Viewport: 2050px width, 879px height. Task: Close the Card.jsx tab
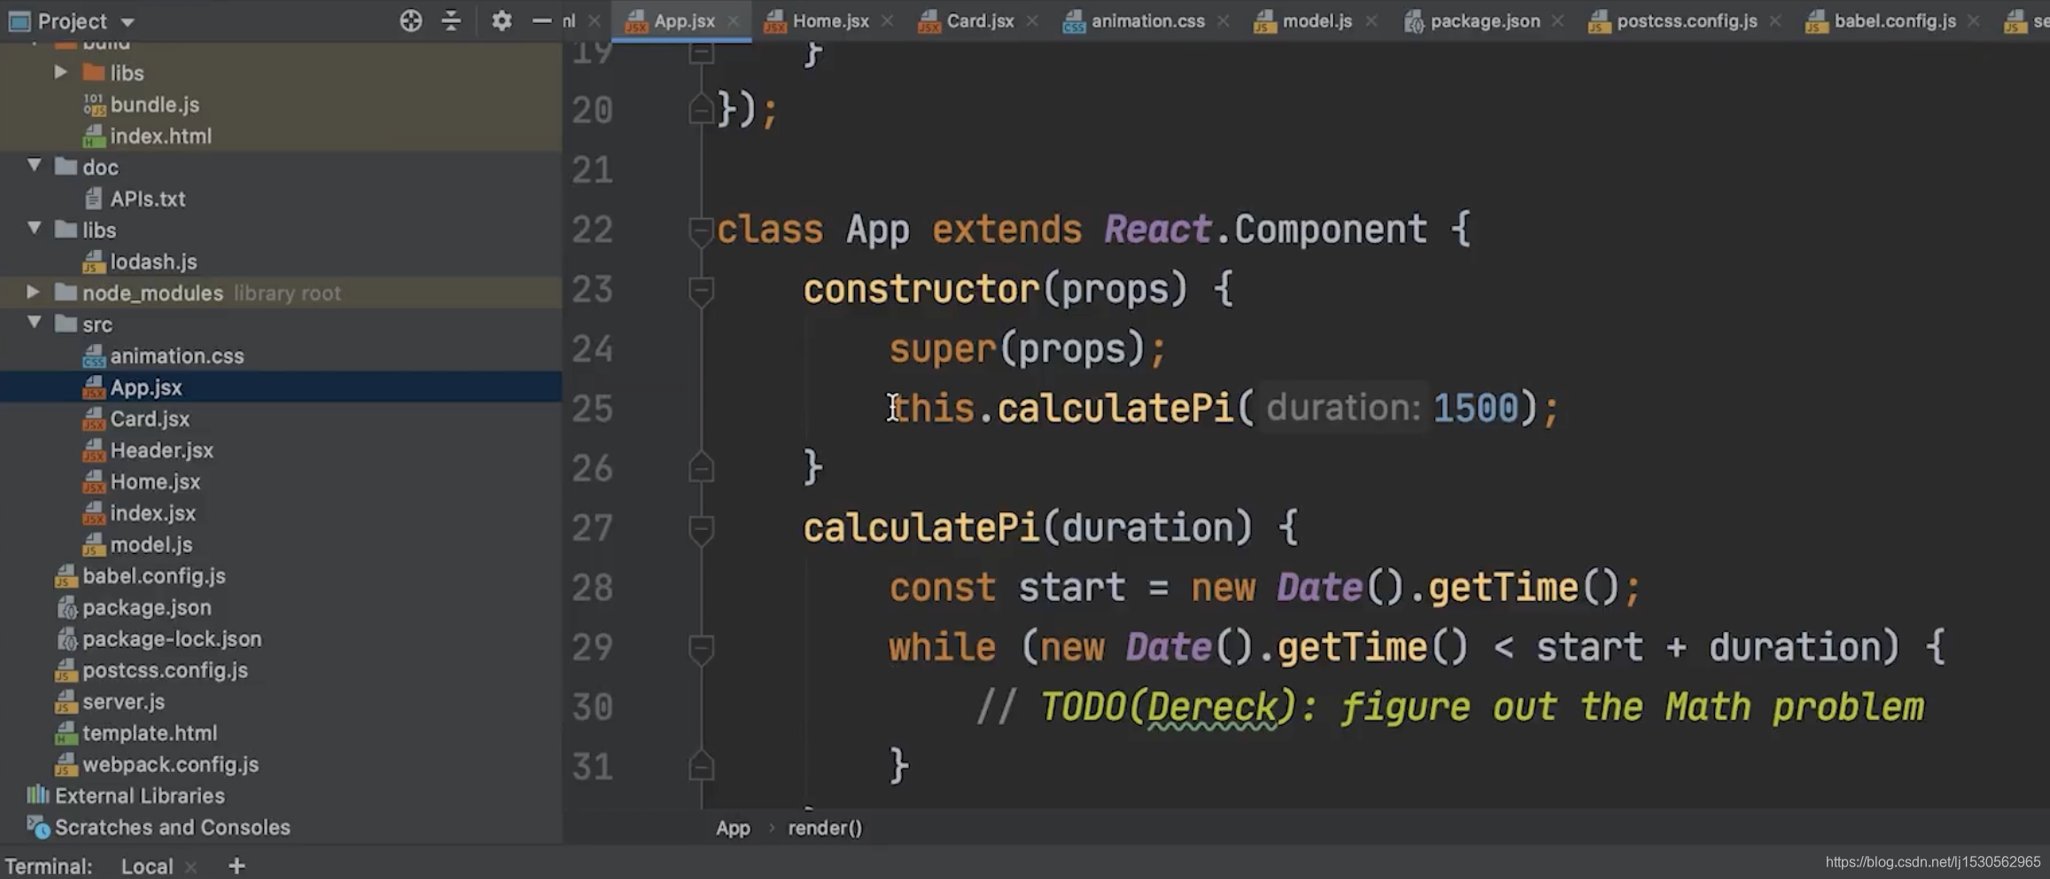[x=1032, y=21]
